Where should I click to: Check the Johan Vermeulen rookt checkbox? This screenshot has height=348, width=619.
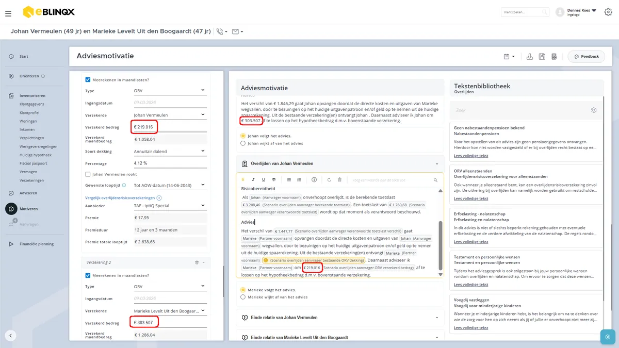[x=88, y=174]
